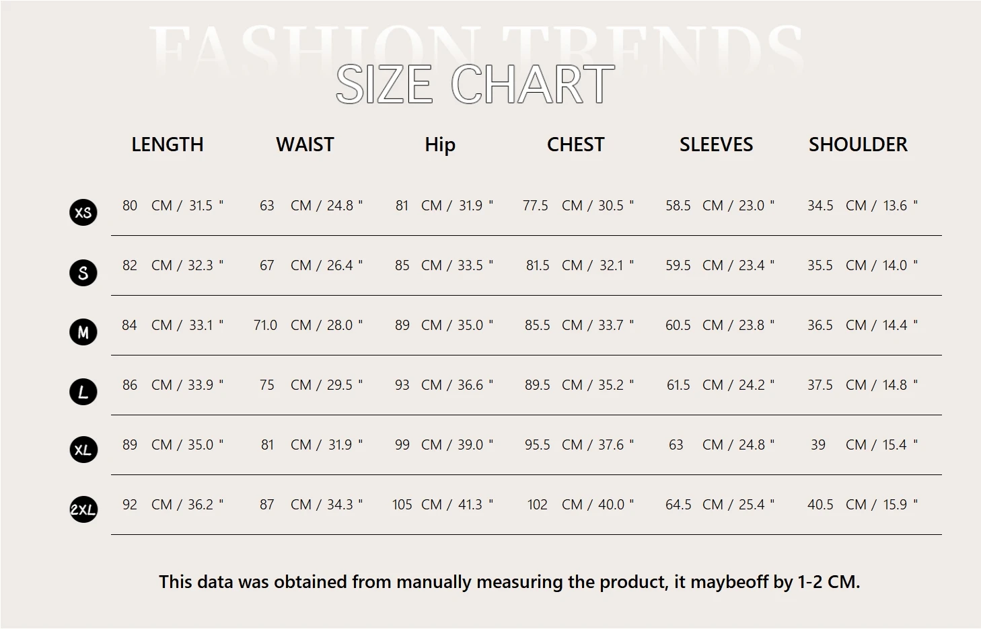Select the XL size badge
The image size is (981, 629).
[x=83, y=450]
